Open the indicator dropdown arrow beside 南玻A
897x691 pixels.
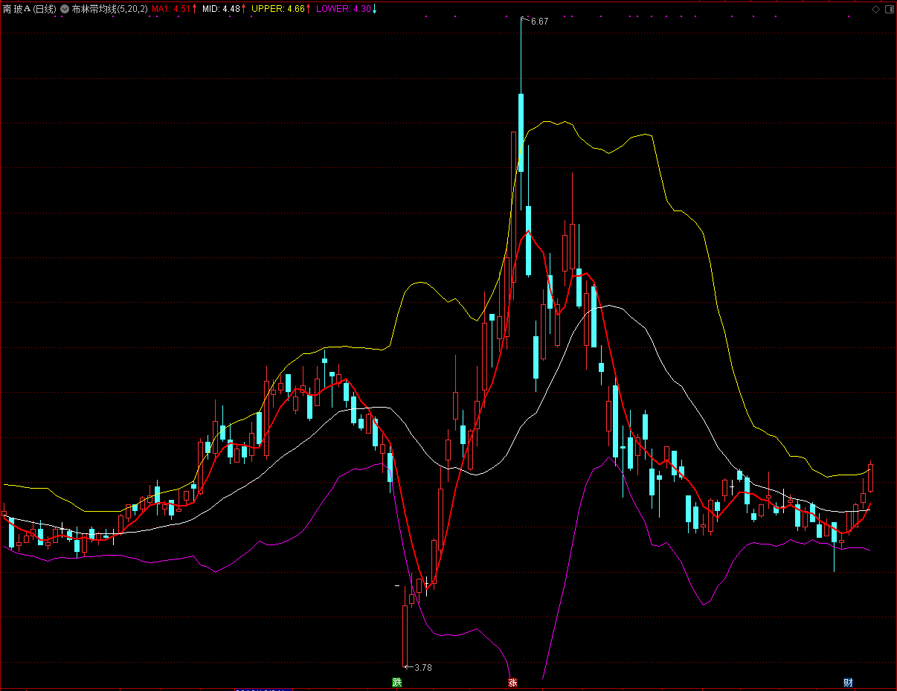tap(65, 9)
